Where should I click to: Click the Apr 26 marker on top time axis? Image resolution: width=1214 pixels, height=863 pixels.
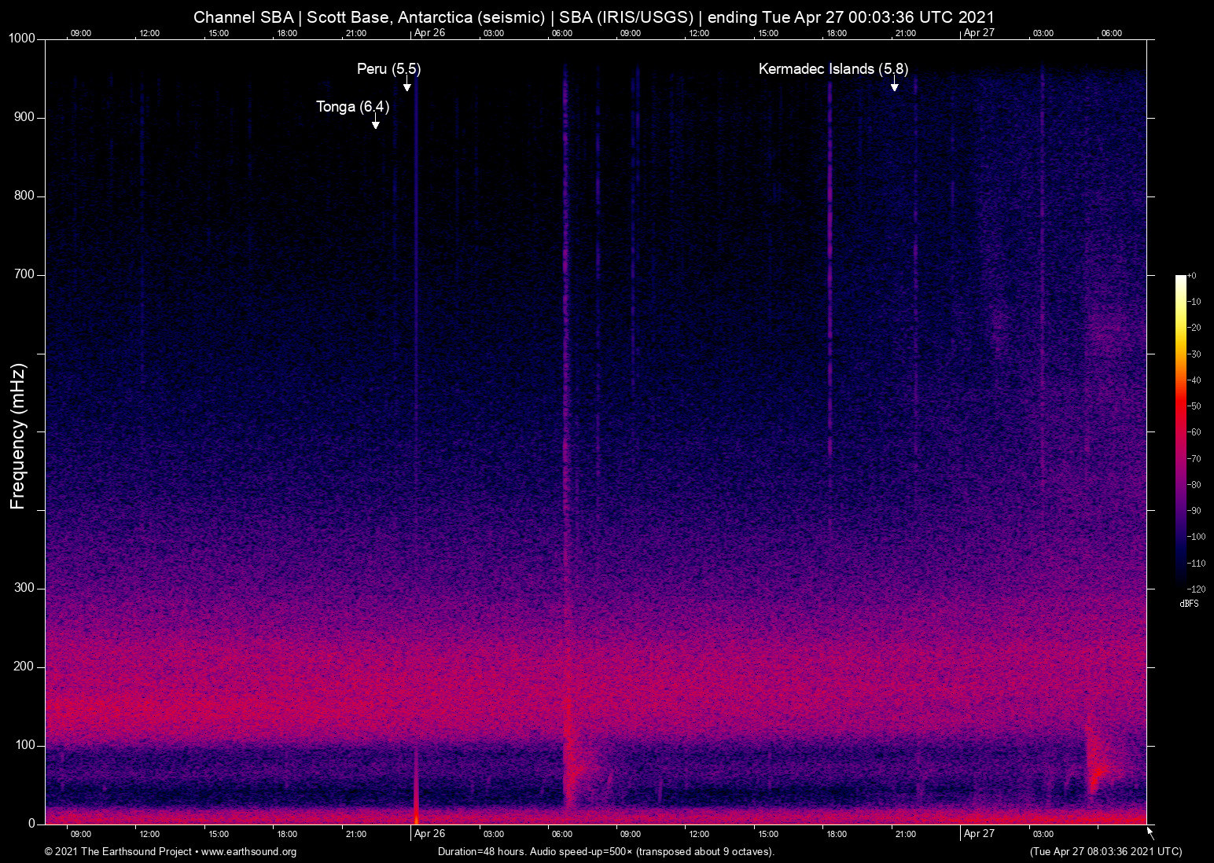[429, 33]
